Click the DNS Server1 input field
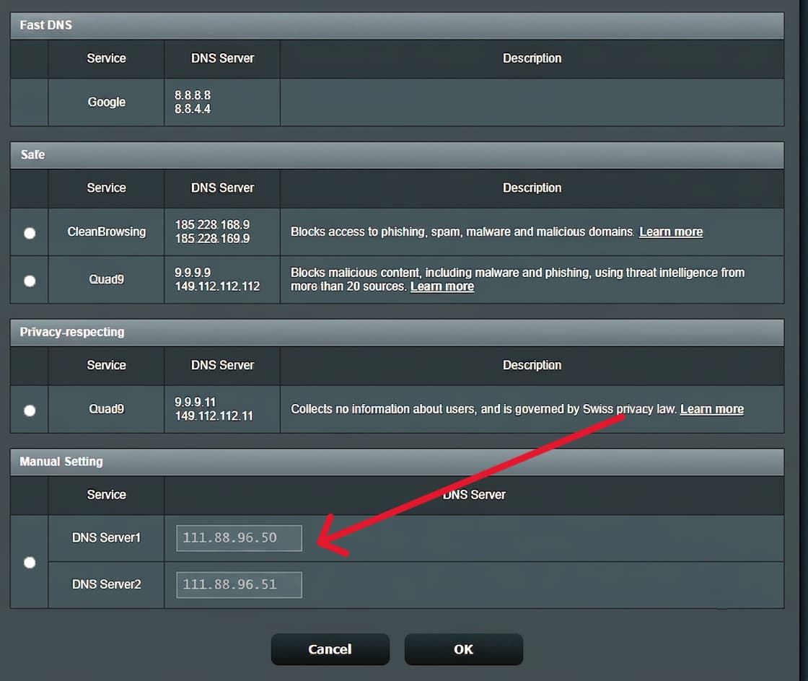The height and width of the screenshot is (681, 808). 239,537
